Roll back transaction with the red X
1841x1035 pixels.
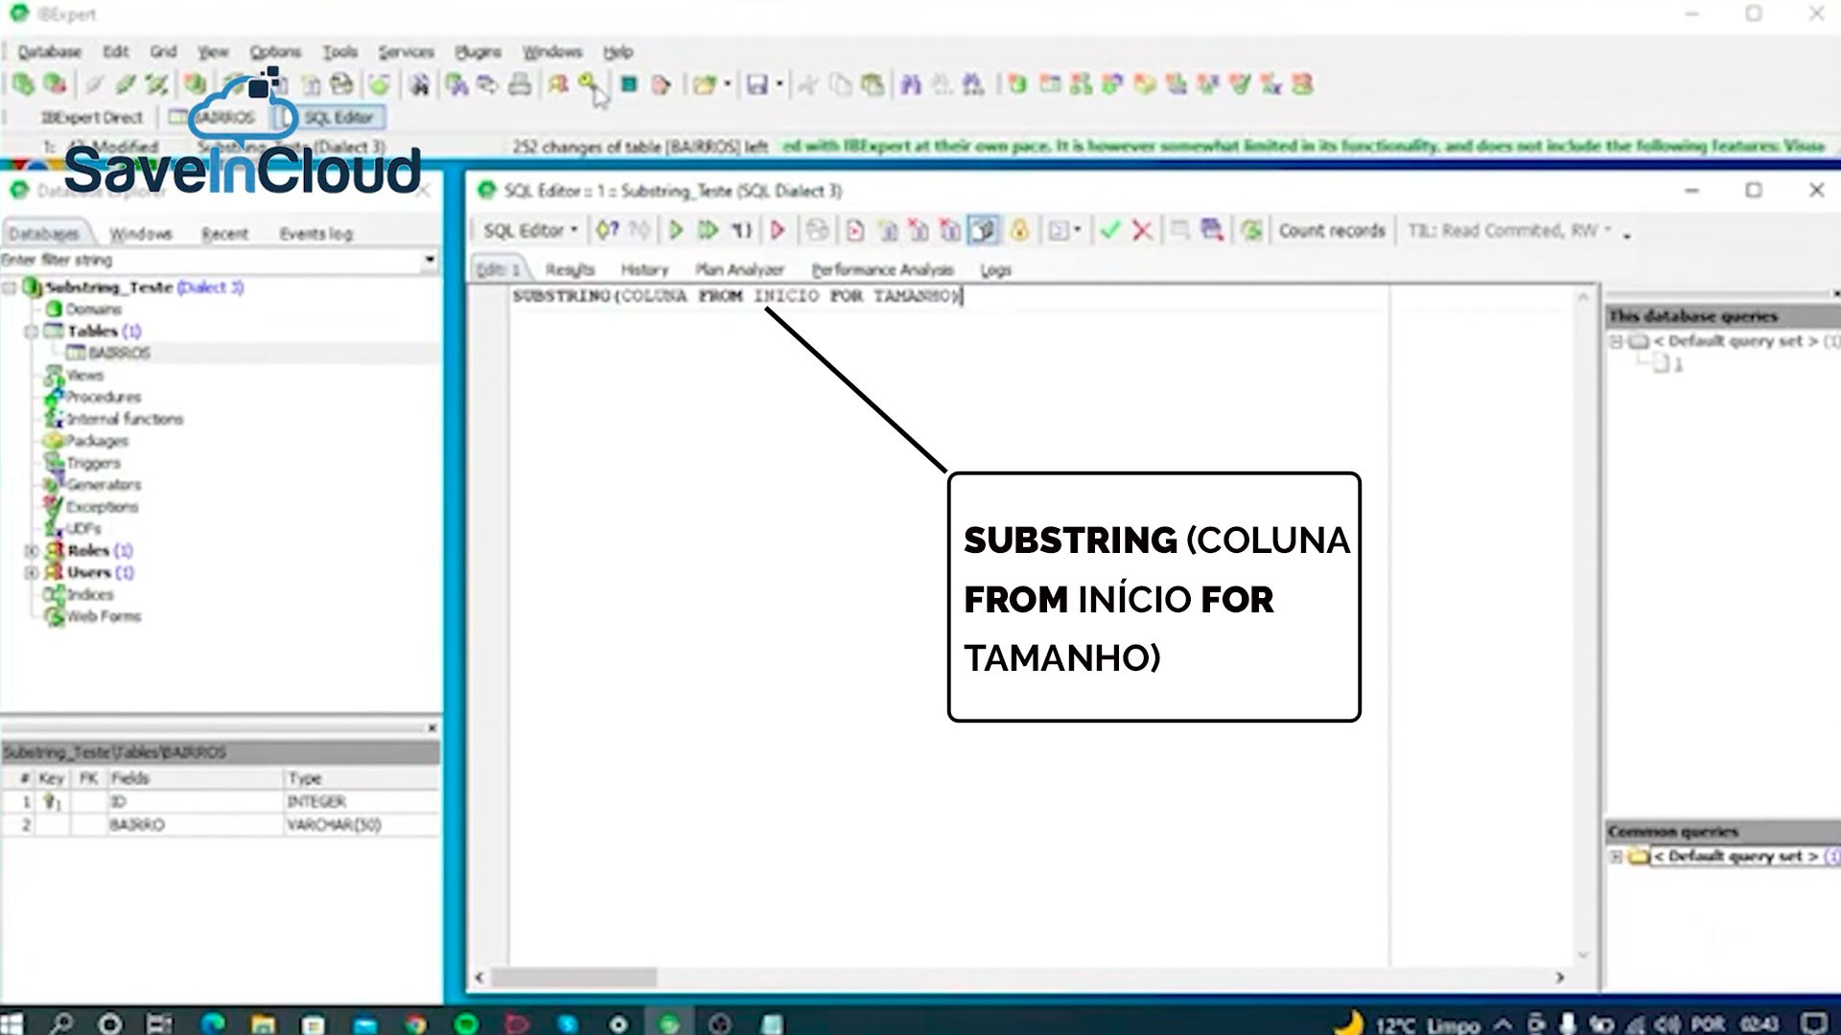[x=1141, y=230]
